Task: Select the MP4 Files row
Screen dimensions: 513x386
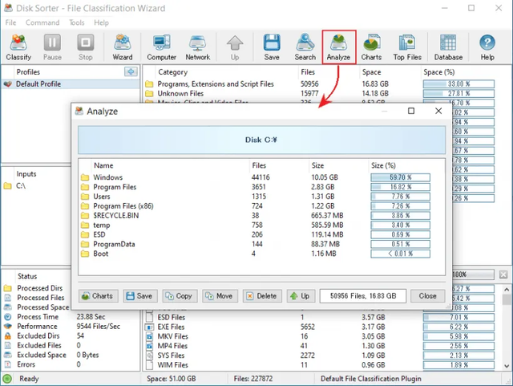Action: tap(322, 346)
